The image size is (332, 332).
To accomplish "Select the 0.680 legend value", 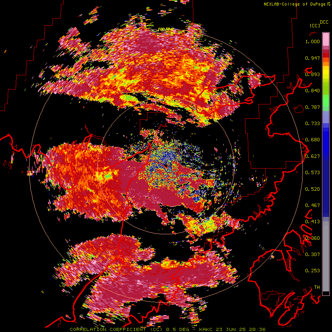I will (312, 140).
